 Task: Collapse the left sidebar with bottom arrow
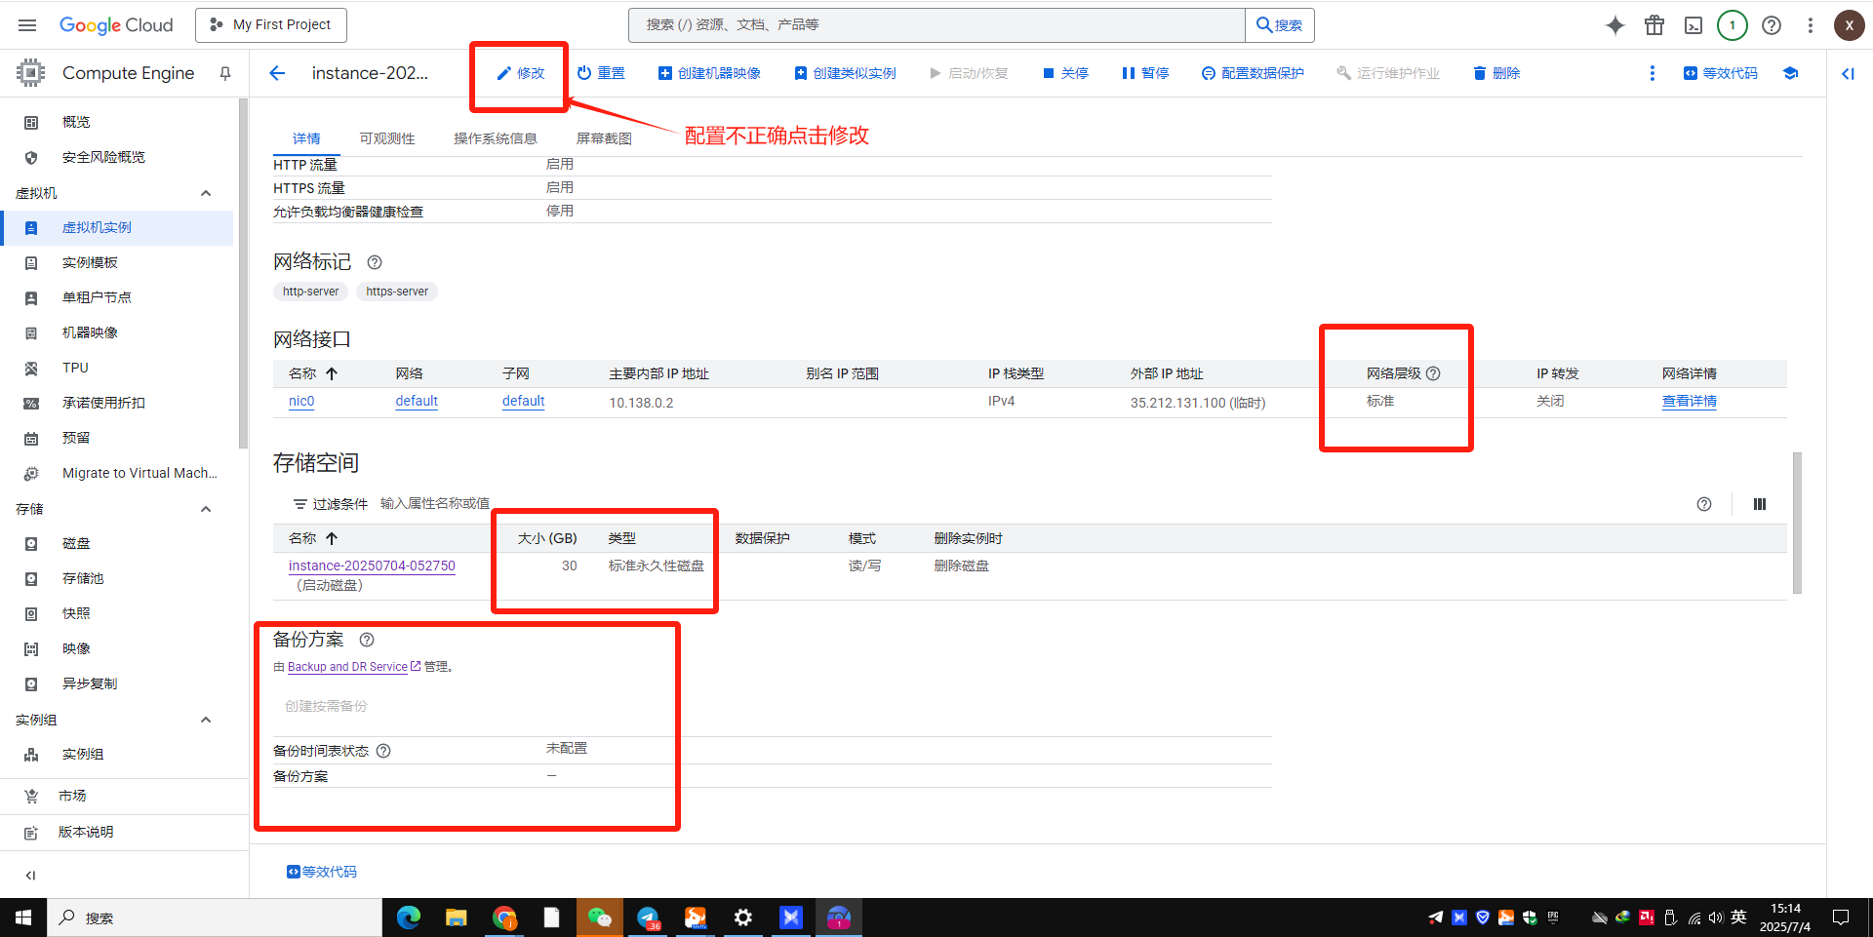30,876
